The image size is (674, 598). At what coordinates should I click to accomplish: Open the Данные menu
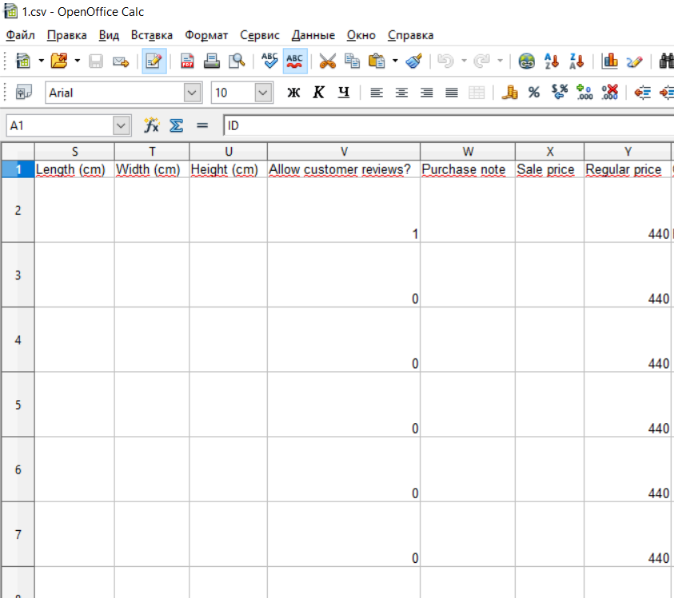coord(313,35)
